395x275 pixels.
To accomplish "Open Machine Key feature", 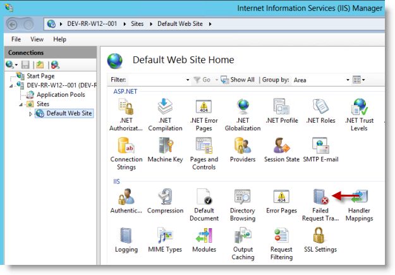I will pos(165,150).
